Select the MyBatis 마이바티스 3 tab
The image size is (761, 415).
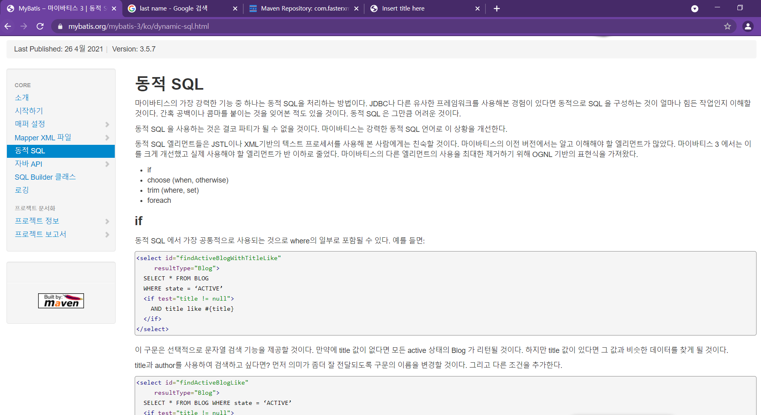coord(61,9)
